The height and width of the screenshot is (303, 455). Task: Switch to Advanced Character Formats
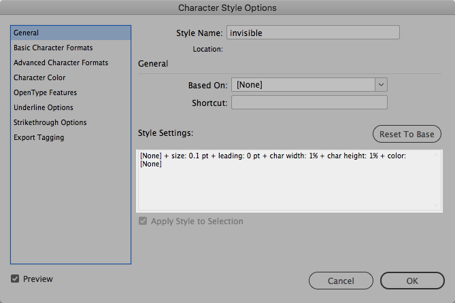coord(61,63)
